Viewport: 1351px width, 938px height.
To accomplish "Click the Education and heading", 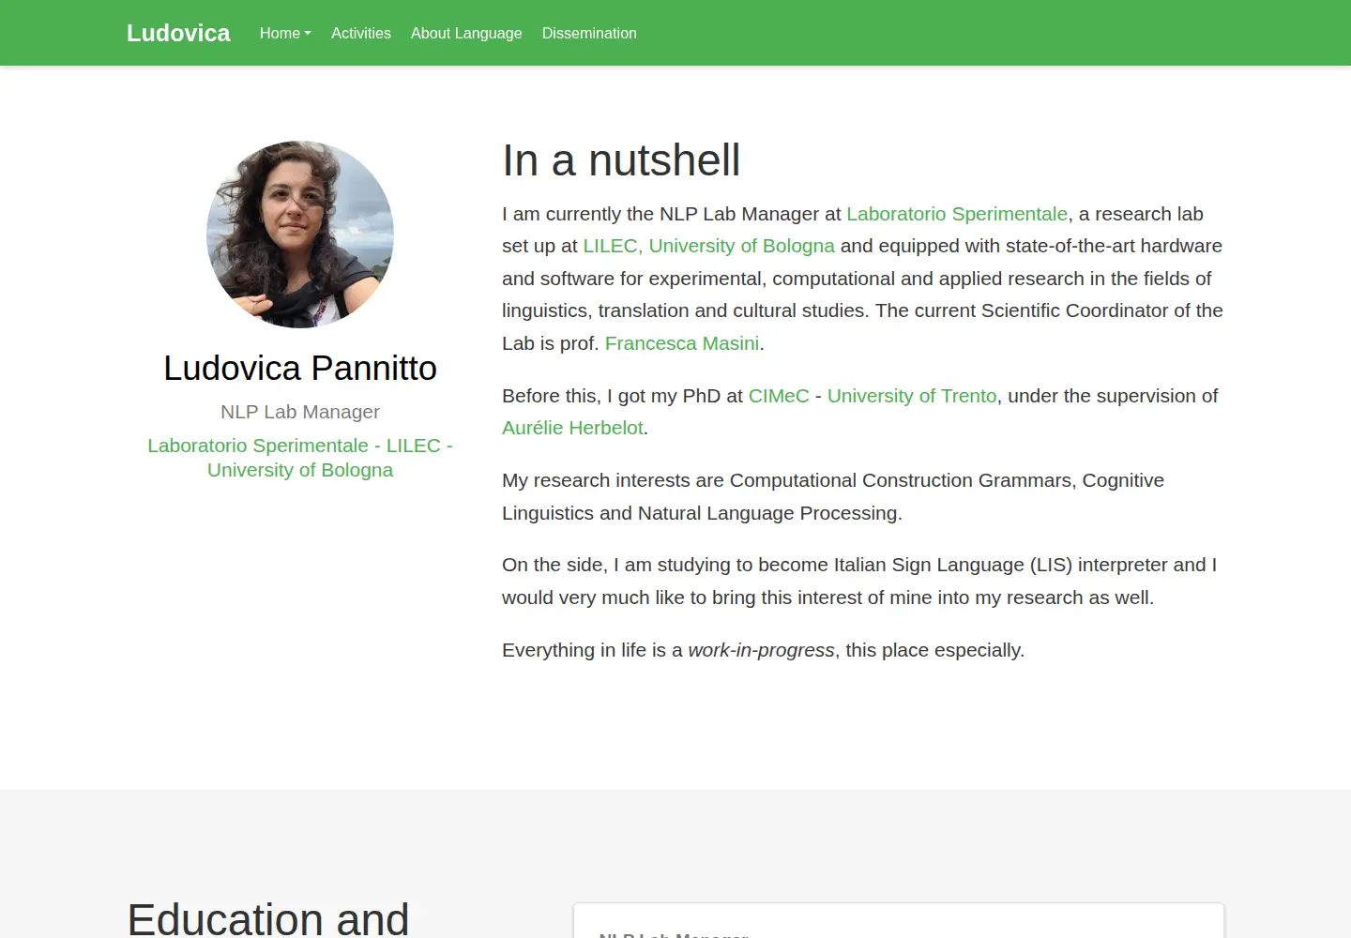I will [x=268, y=919].
